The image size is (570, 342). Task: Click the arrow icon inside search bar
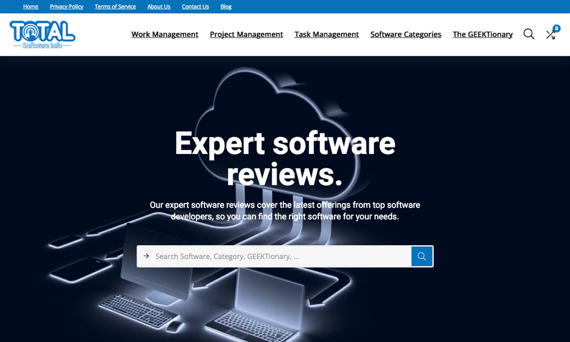(x=146, y=256)
